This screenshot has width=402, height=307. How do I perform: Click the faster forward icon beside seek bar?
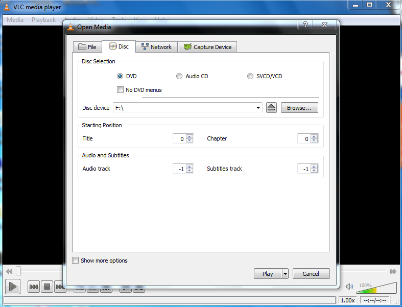coord(393,271)
